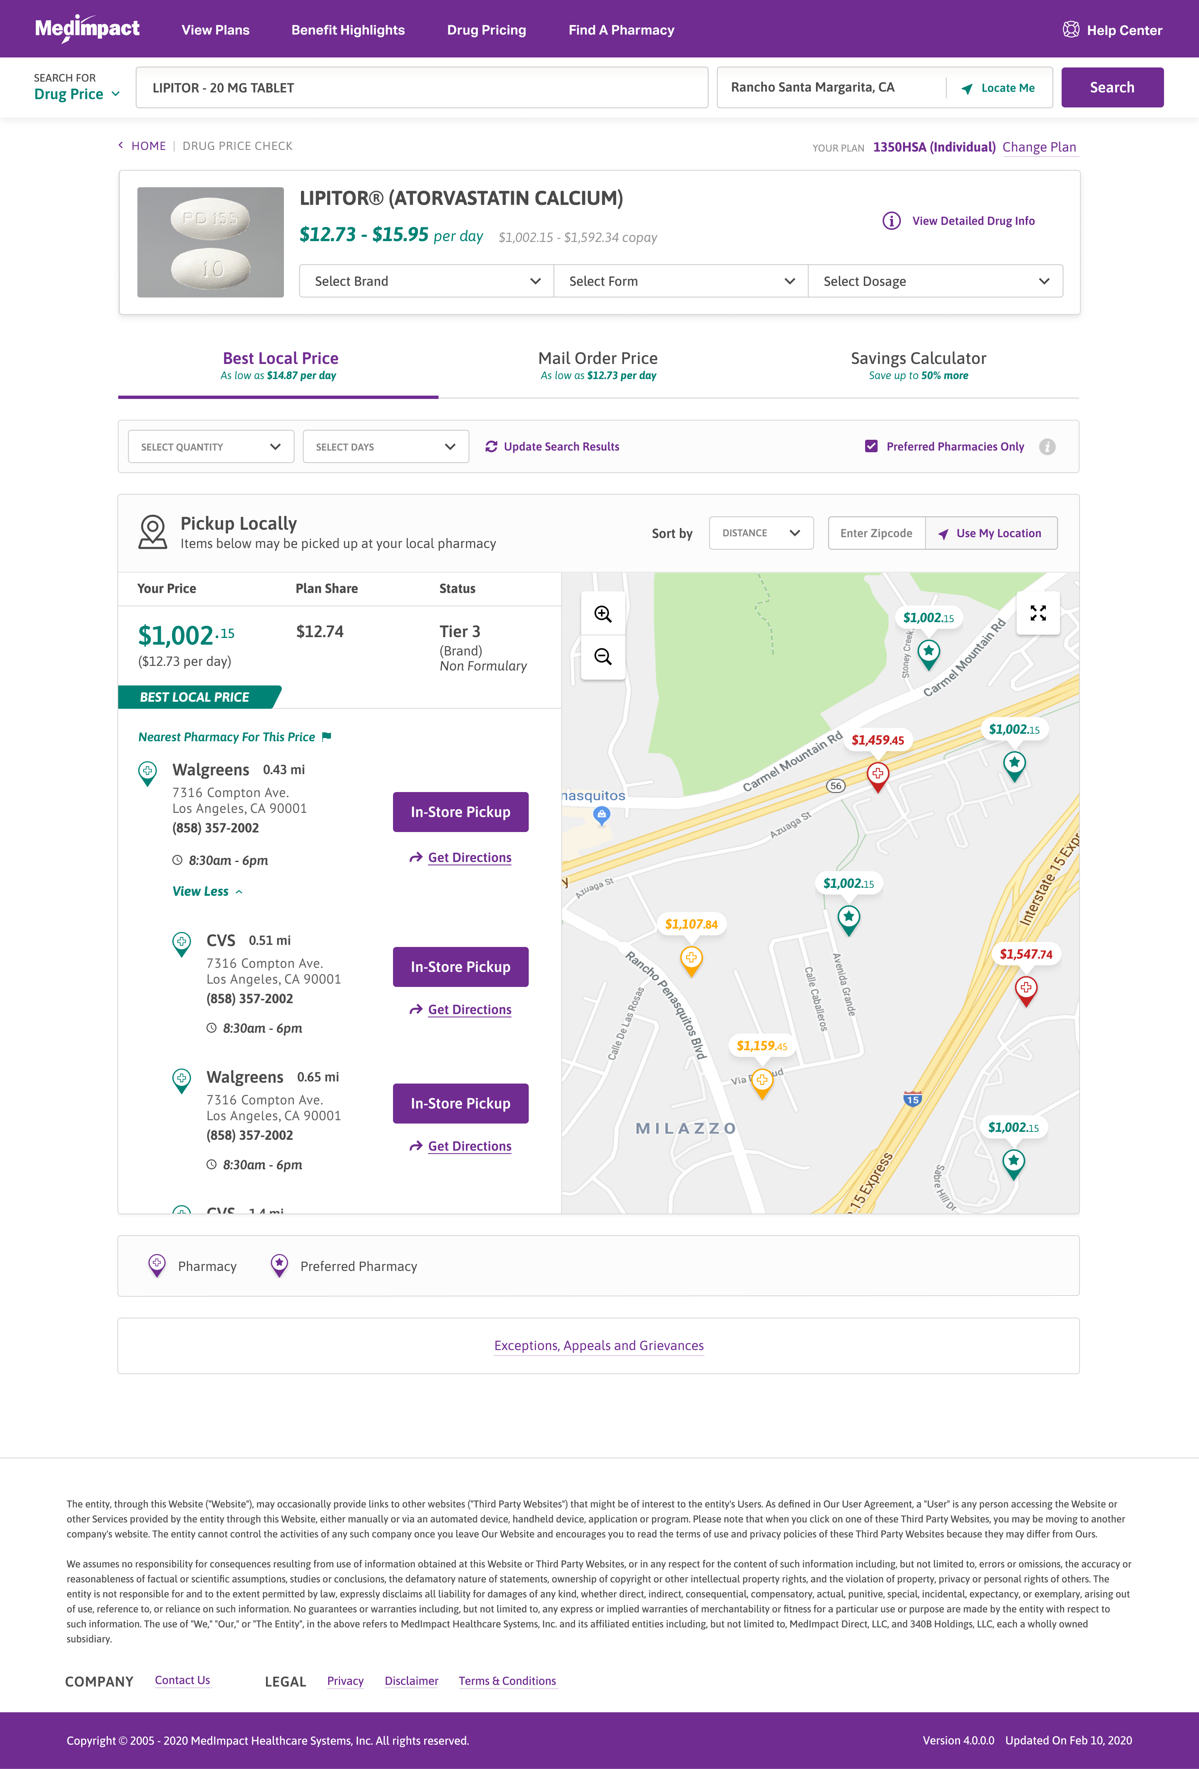Image resolution: width=1199 pixels, height=1769 pixels.
Task: Click In-Store Pickup for CVS 0.51 mi
Action: tap(460, 967)
